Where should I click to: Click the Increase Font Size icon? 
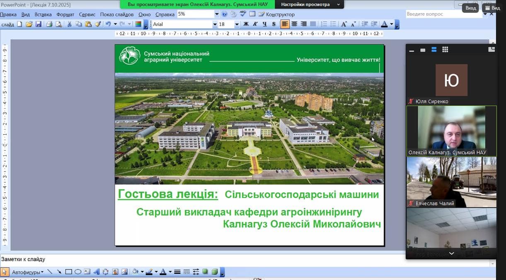coord(344,24)
